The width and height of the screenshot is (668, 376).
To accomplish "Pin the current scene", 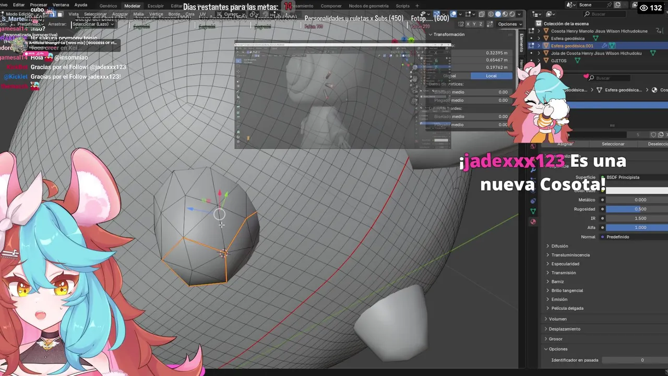I will 609,5.
